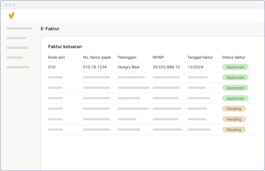Viewport: 265px width, 171px height.
Task: Click the No. faktur pajak column header
Action: [x=97, y=57]
